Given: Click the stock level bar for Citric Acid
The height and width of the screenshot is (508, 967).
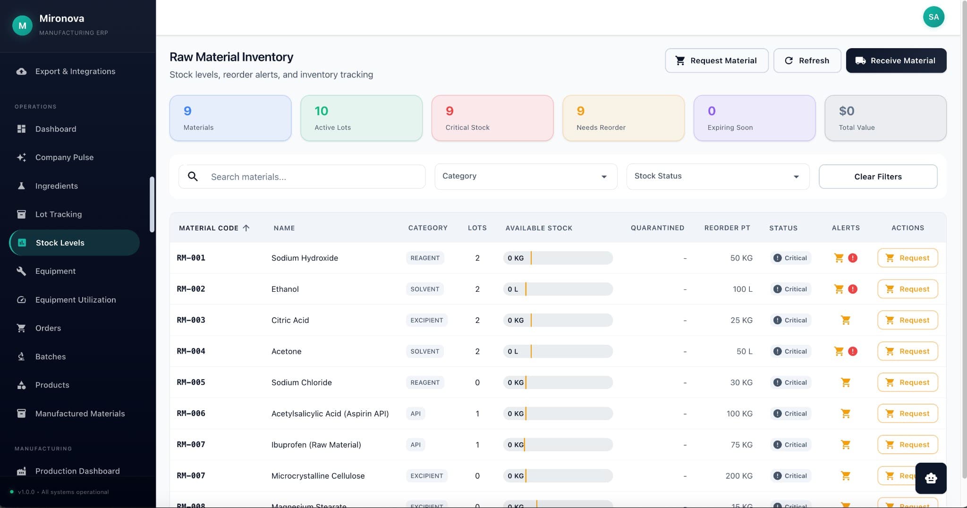Looking at the screenshot, I should pos(559,320).
